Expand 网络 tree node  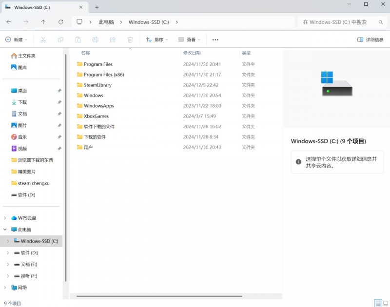pos(5,288)
